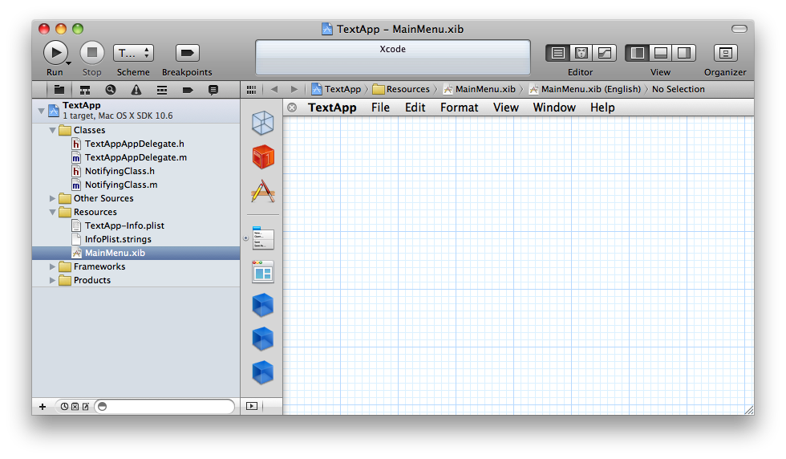The width and height of the screenshot is (786, 459).
Task: Open the TextApp menu in menu editor
Action: 332,108
